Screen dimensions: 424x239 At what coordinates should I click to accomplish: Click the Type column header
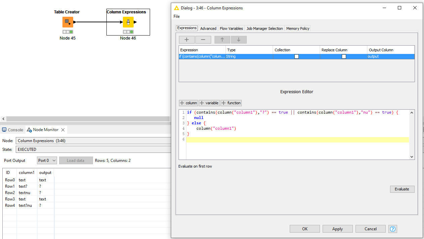point(249,50)
